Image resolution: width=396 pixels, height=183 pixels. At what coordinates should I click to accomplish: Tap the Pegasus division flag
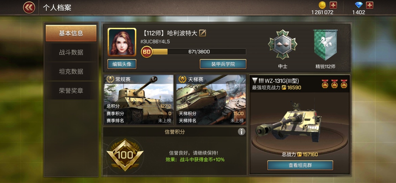click(325, 45)
